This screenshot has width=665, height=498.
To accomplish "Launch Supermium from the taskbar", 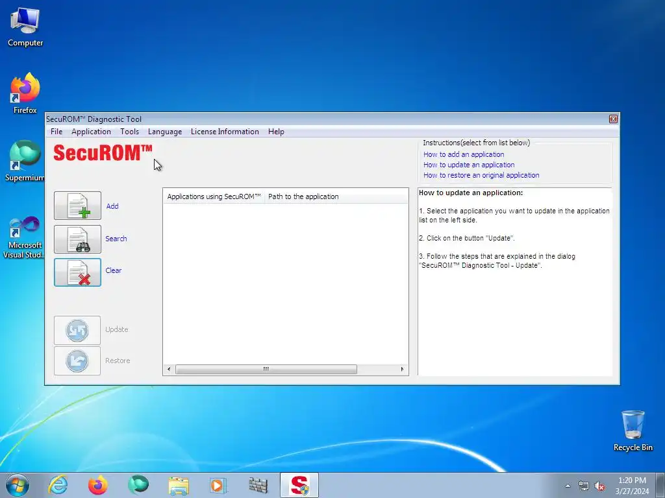I will (x=138, y=485).
